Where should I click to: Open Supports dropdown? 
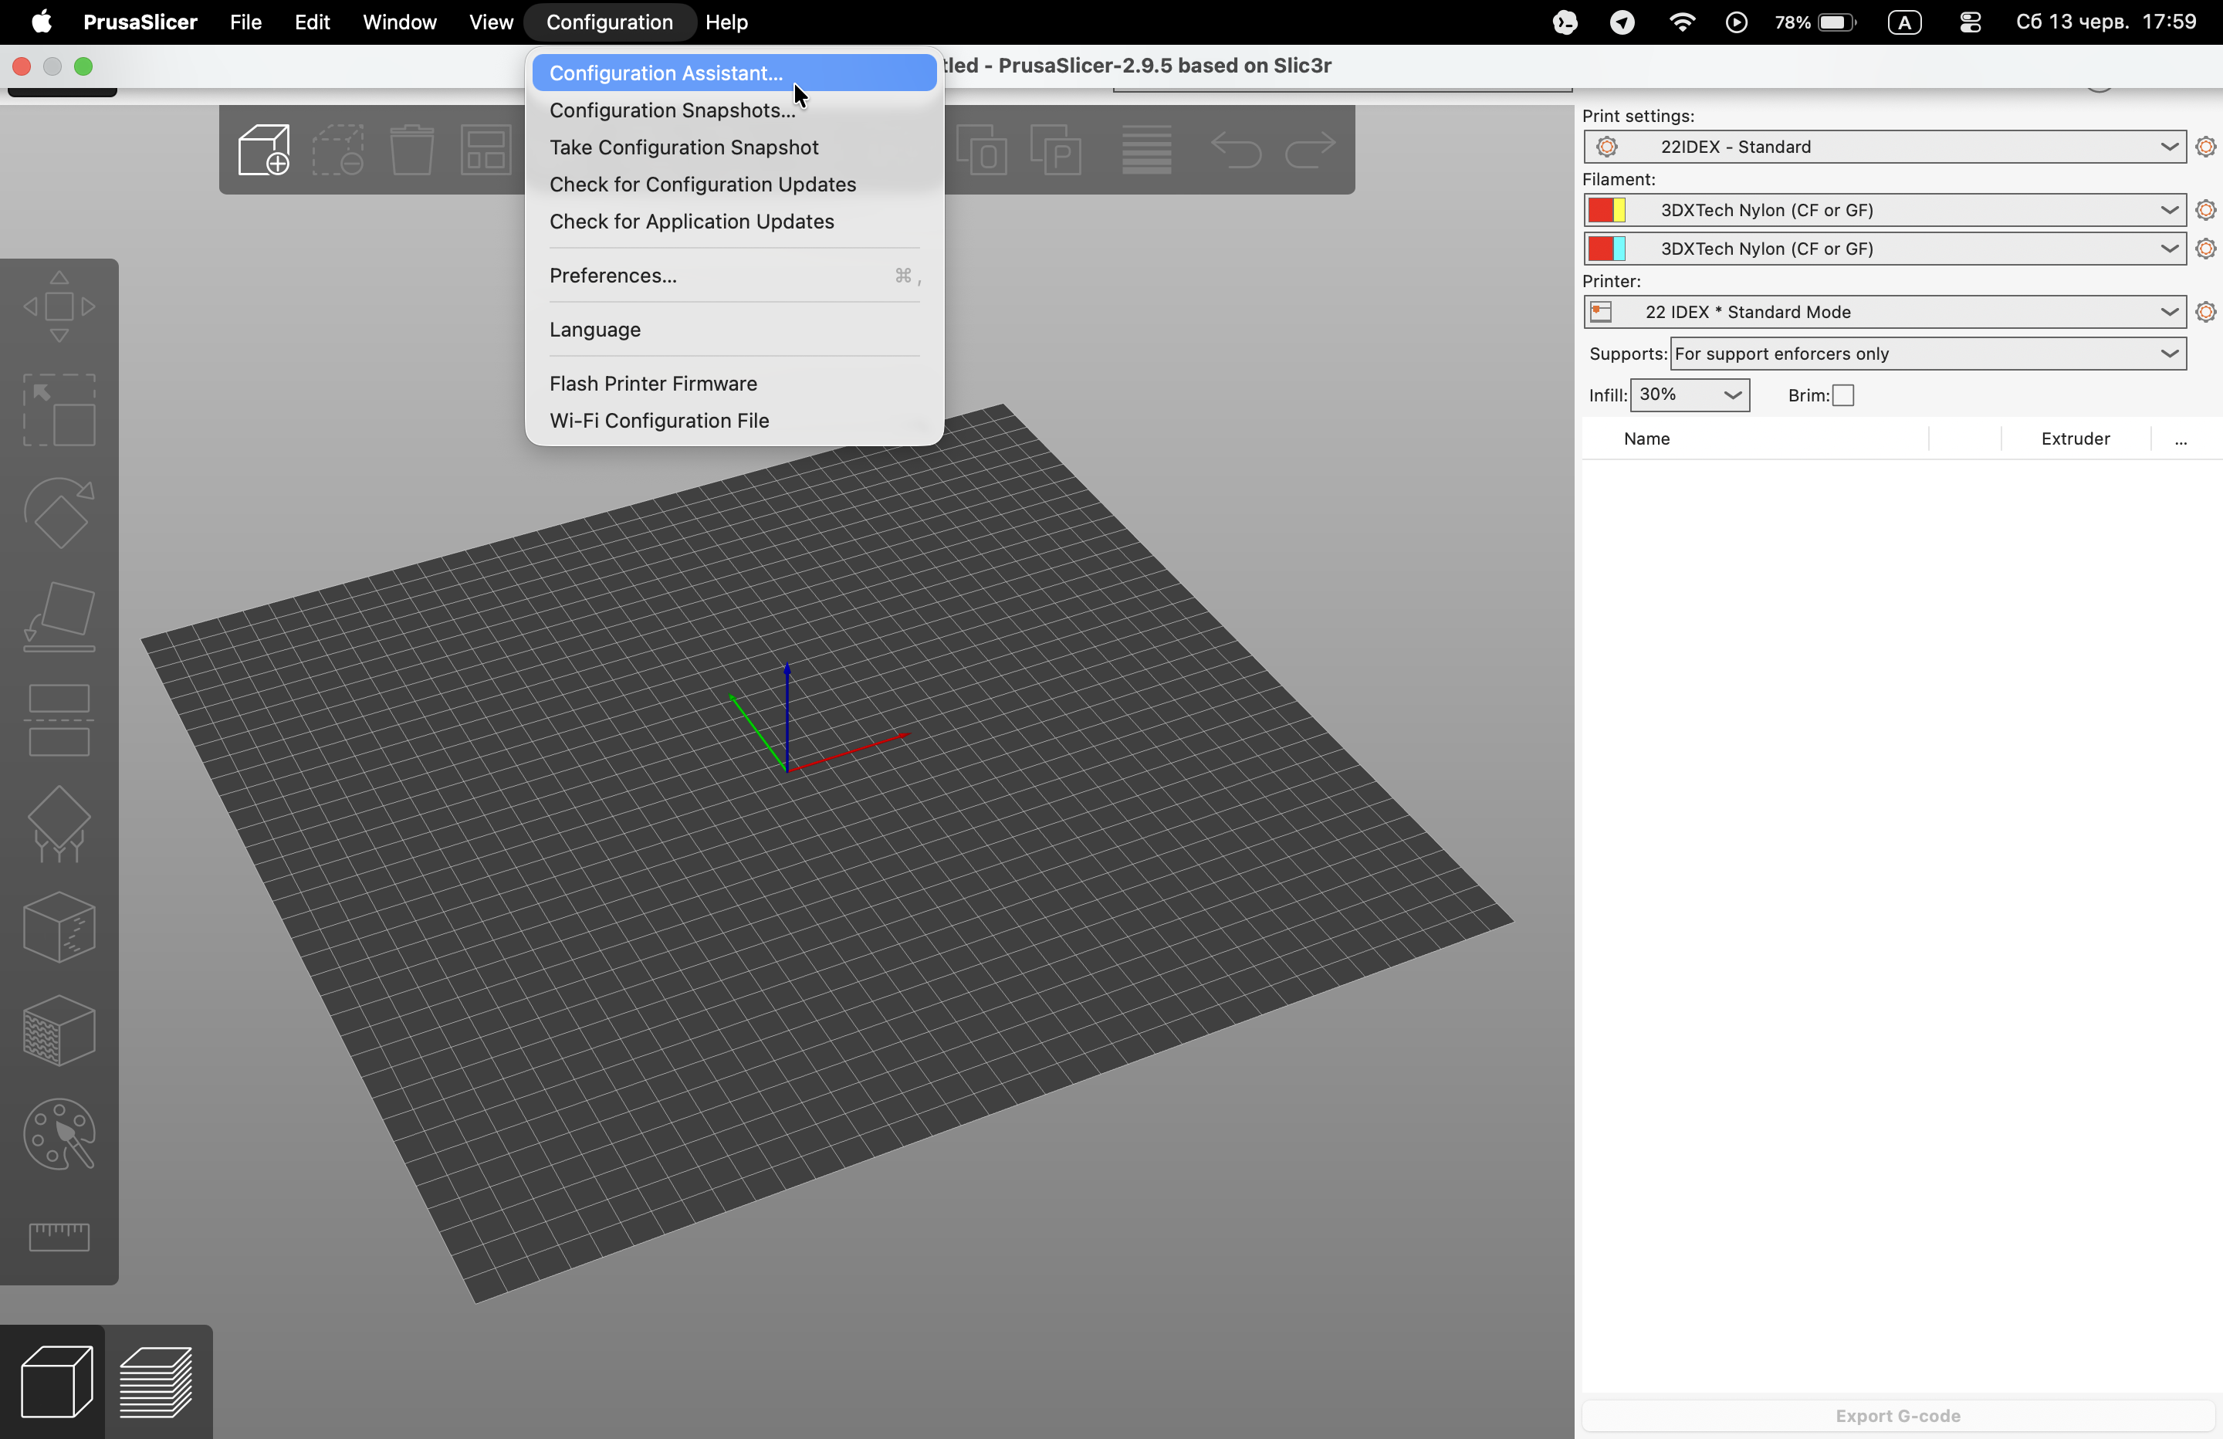click(1928, 354)
